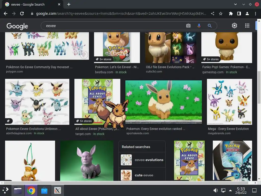Click the Google logo
The image size is (261, 196).
17,26
